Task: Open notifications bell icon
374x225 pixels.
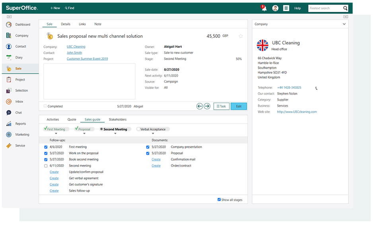Action: (x=264, y=8)
